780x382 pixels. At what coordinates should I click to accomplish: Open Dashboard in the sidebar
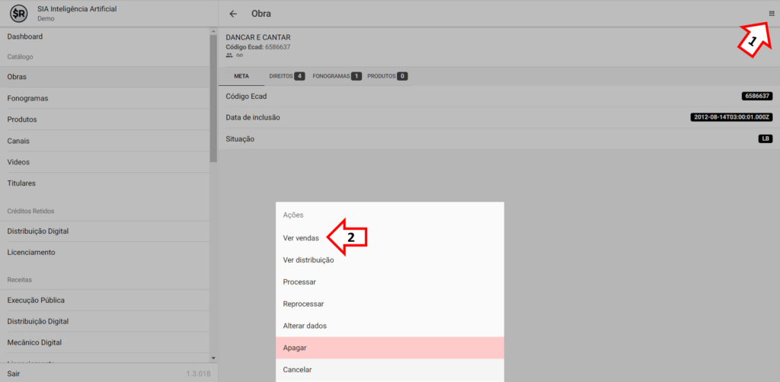point(25,37)
